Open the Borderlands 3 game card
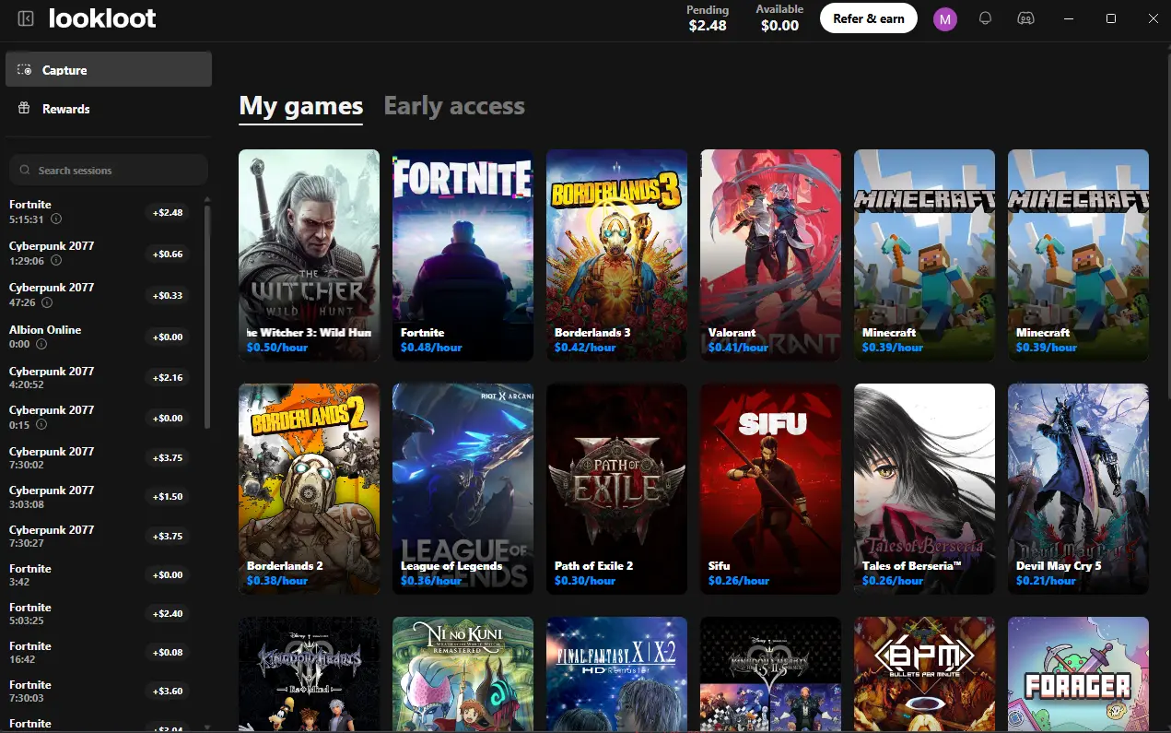 tap(616, 255)
